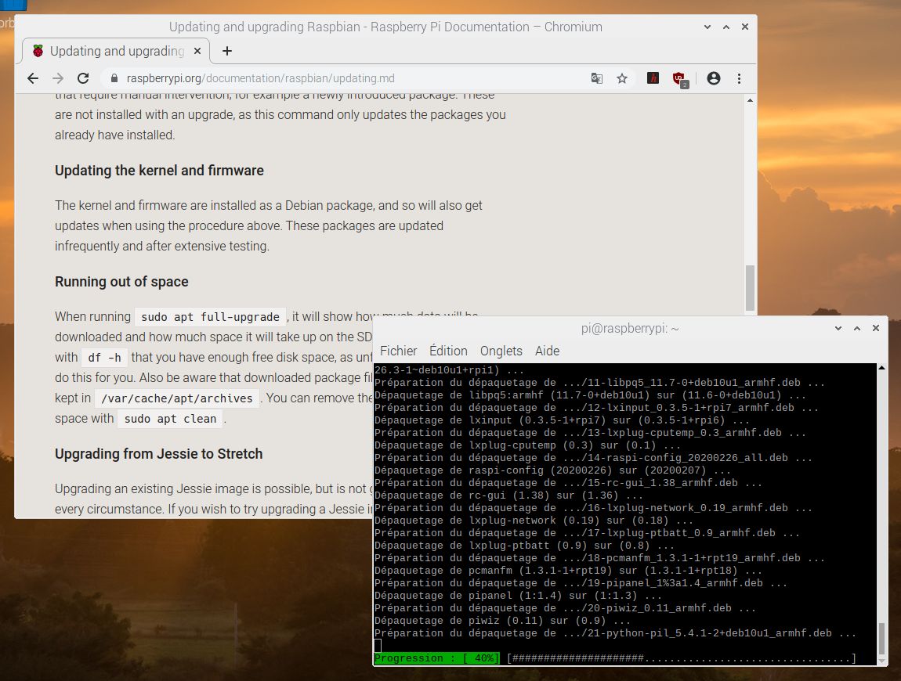Close the Updating and upgrading tab

[197, 51]
